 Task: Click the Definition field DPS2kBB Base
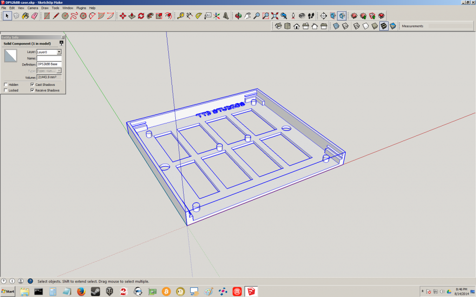[x=49, y=65]
